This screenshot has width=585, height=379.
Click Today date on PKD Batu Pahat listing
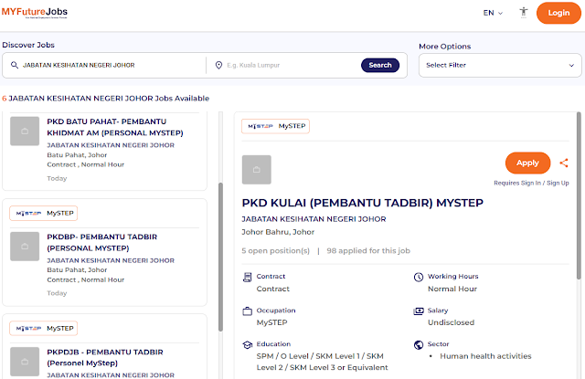[57, 178]
